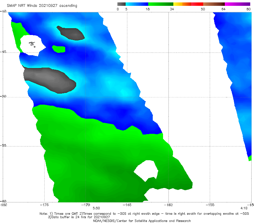The image size is (254, 223).
Task: Click the latitude label '-40'
Action: [3, 11]
